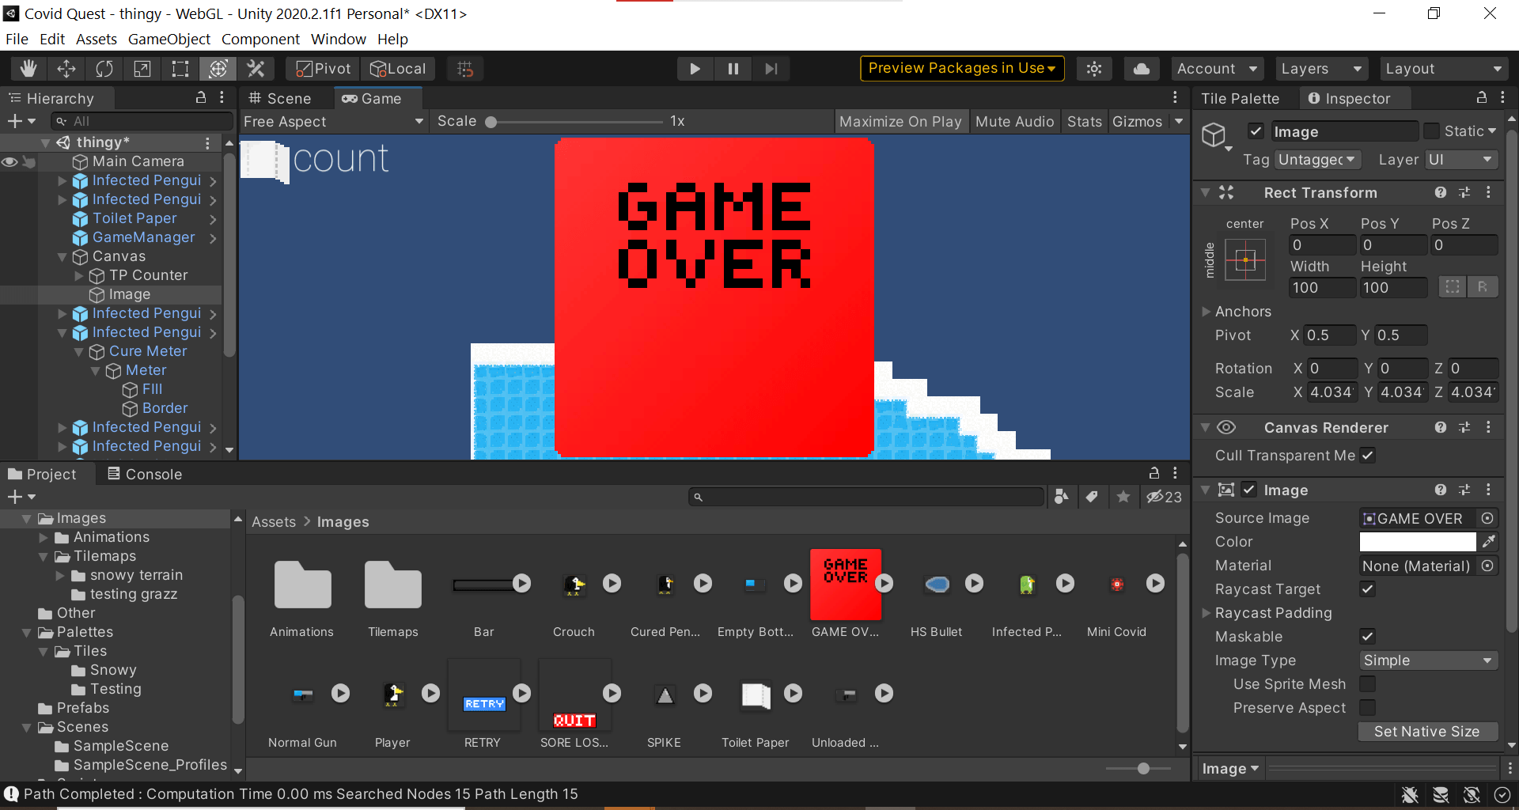Collapse Canvas in Hierarchy

(62, 256)
